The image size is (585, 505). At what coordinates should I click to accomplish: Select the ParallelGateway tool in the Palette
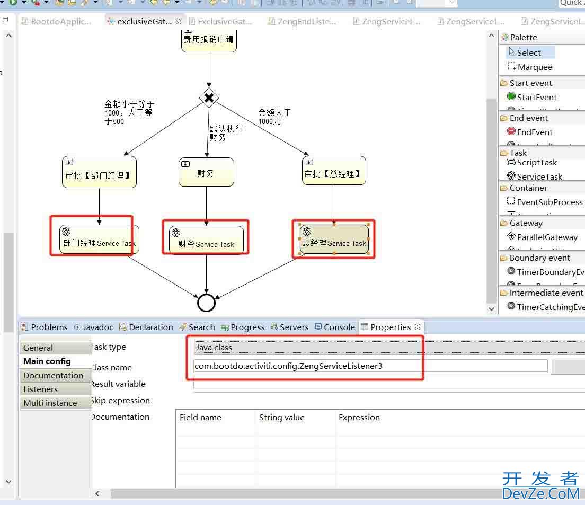[x=545, y=237]
